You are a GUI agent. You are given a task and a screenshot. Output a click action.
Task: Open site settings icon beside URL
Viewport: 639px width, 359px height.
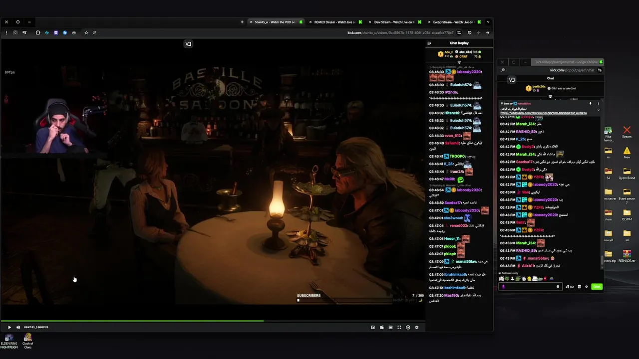[459, 33]
